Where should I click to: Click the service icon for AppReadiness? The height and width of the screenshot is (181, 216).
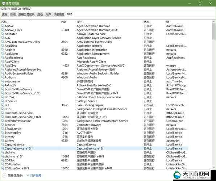[3, 58]
